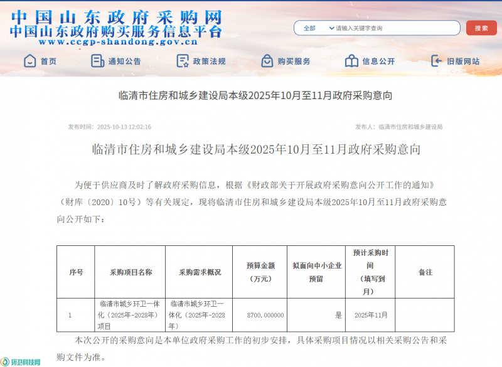The height and width of the screenshot is (367, 502).
Task: Click the notice document icon beside 通知公告
Action: (97, 61)
